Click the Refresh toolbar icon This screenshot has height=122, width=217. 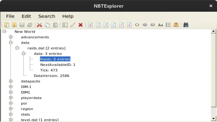(30, 25)
